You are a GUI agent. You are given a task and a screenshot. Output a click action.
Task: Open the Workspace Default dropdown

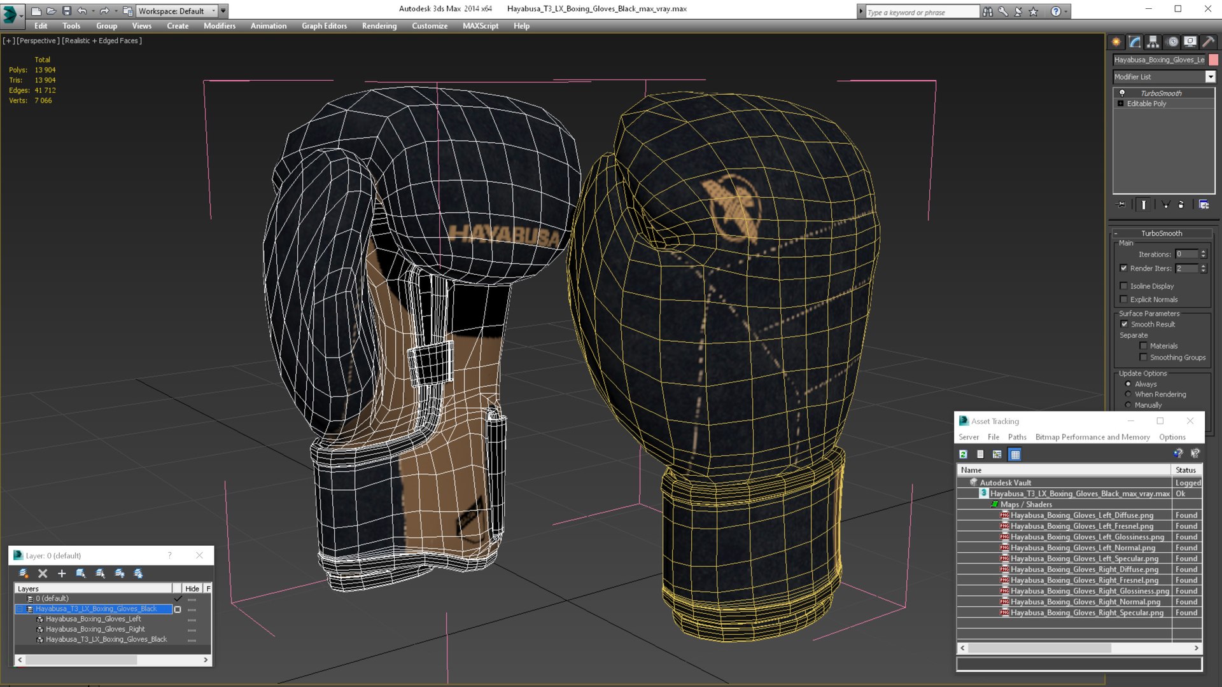[178, 11]
